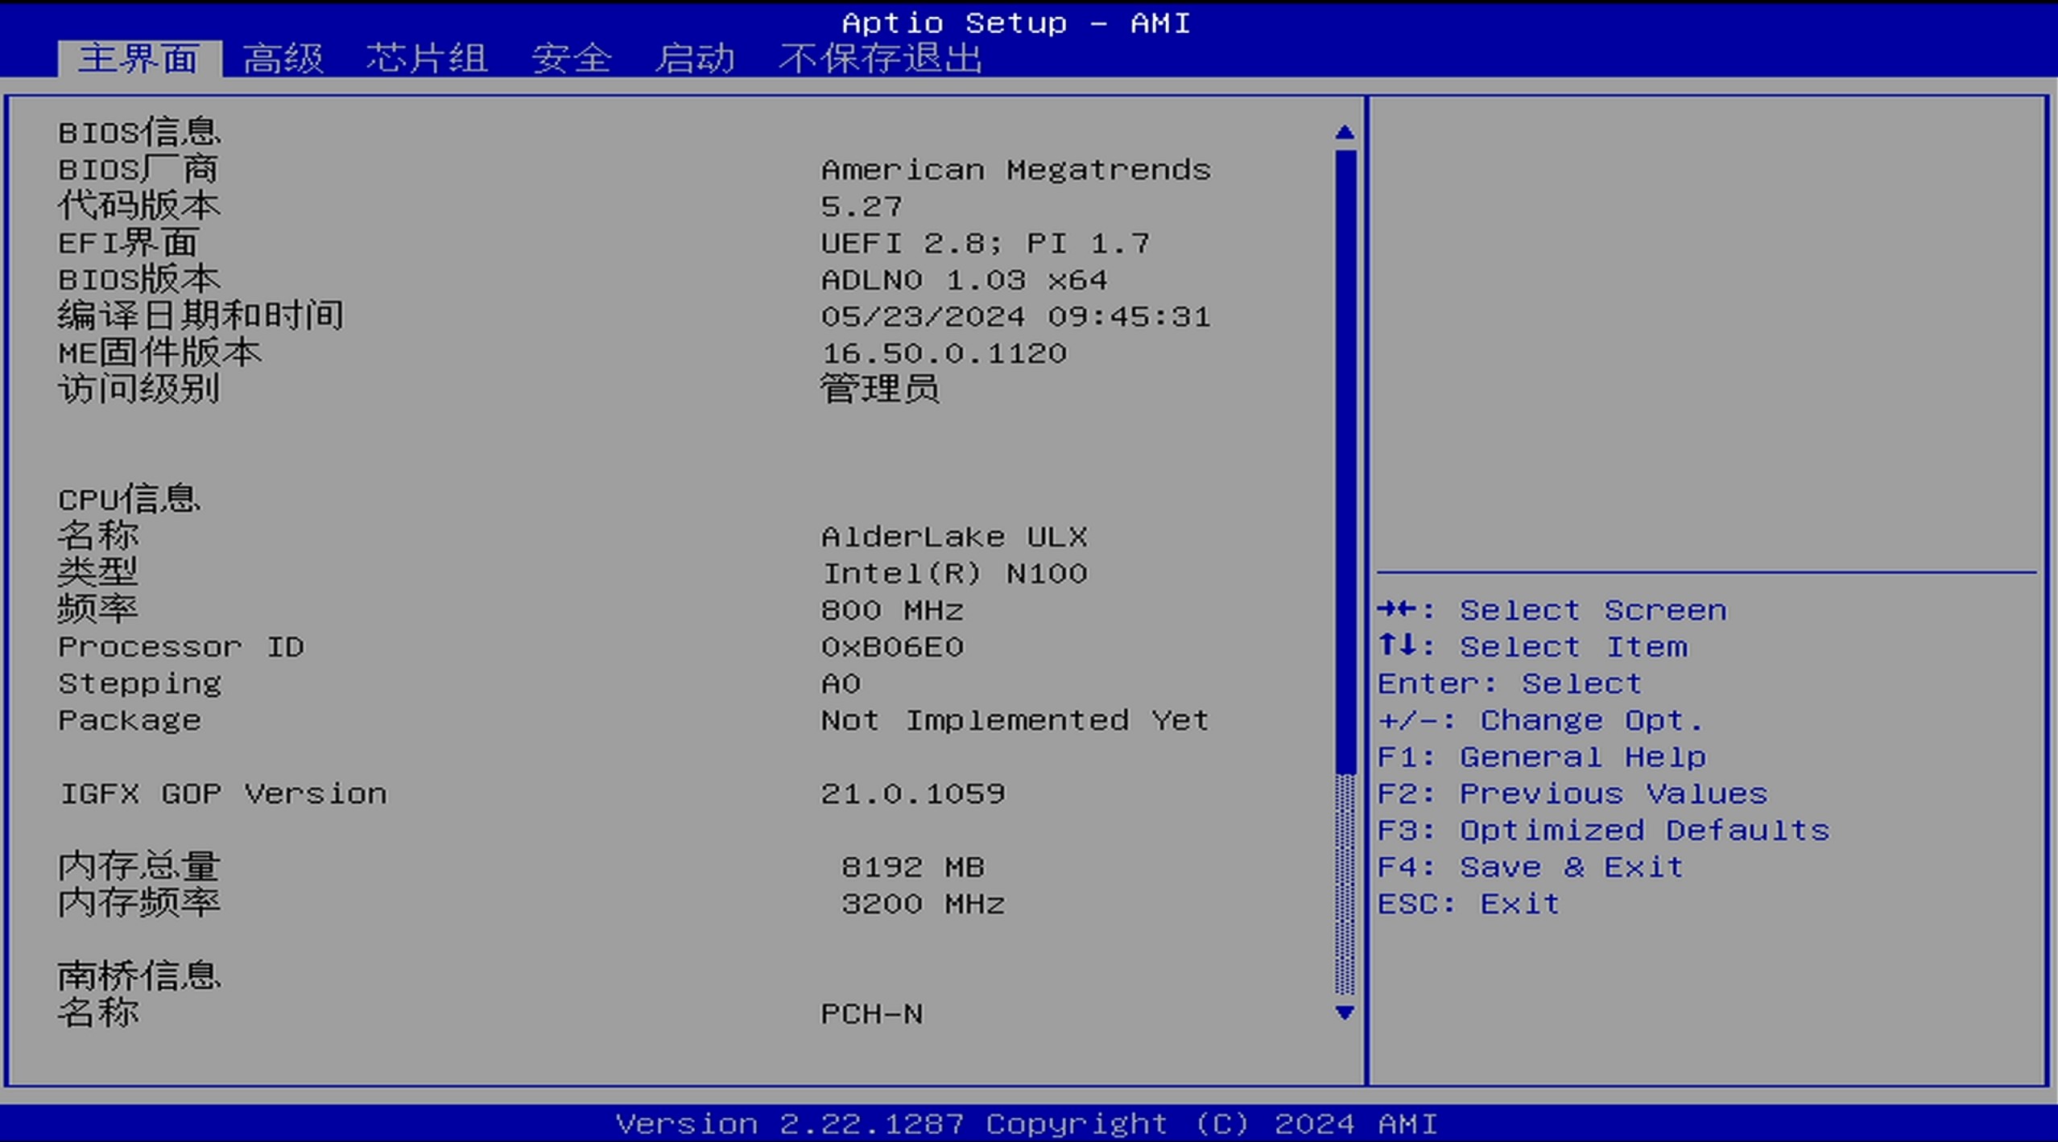2058x1142 pixels.
Task: Click the Stepping value A0
Action: click(x=841, y=684)
